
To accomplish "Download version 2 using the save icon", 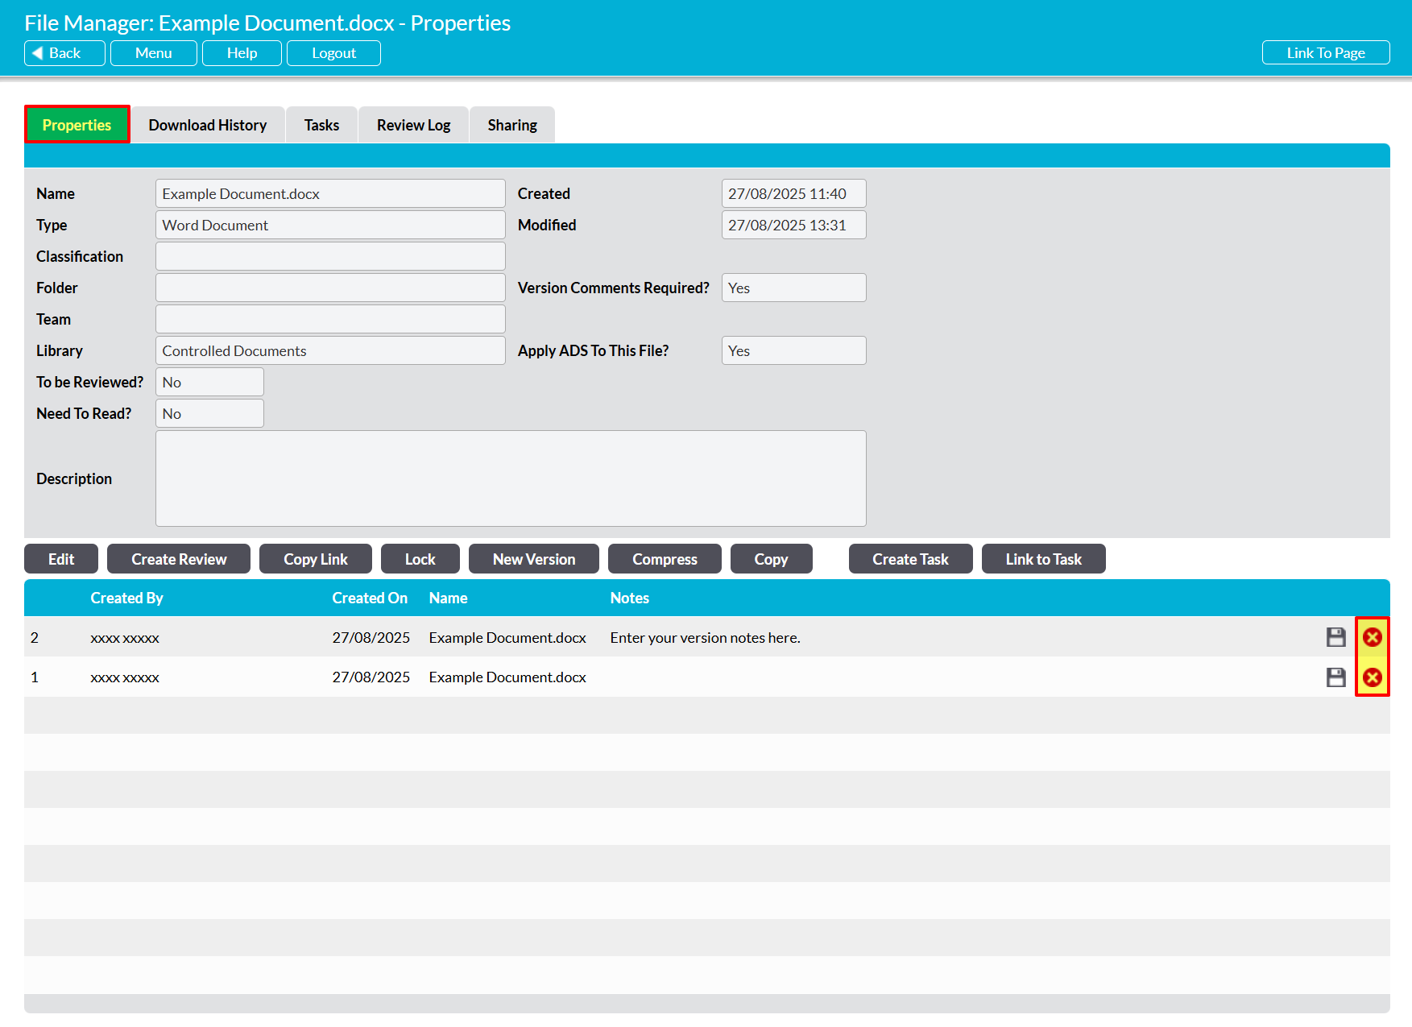I will [1335, 637].
